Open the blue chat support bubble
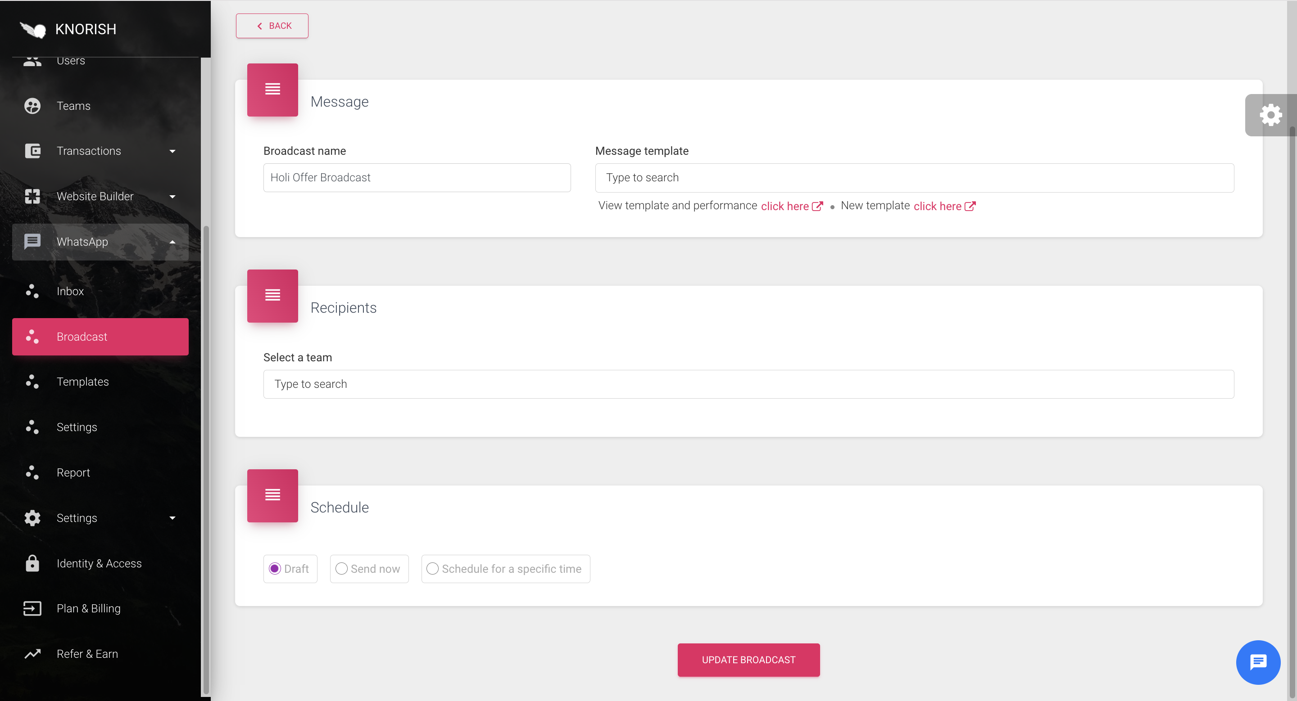Image resolution: width=1297 pixels, height=701 pixels. tap(1258, 662)
